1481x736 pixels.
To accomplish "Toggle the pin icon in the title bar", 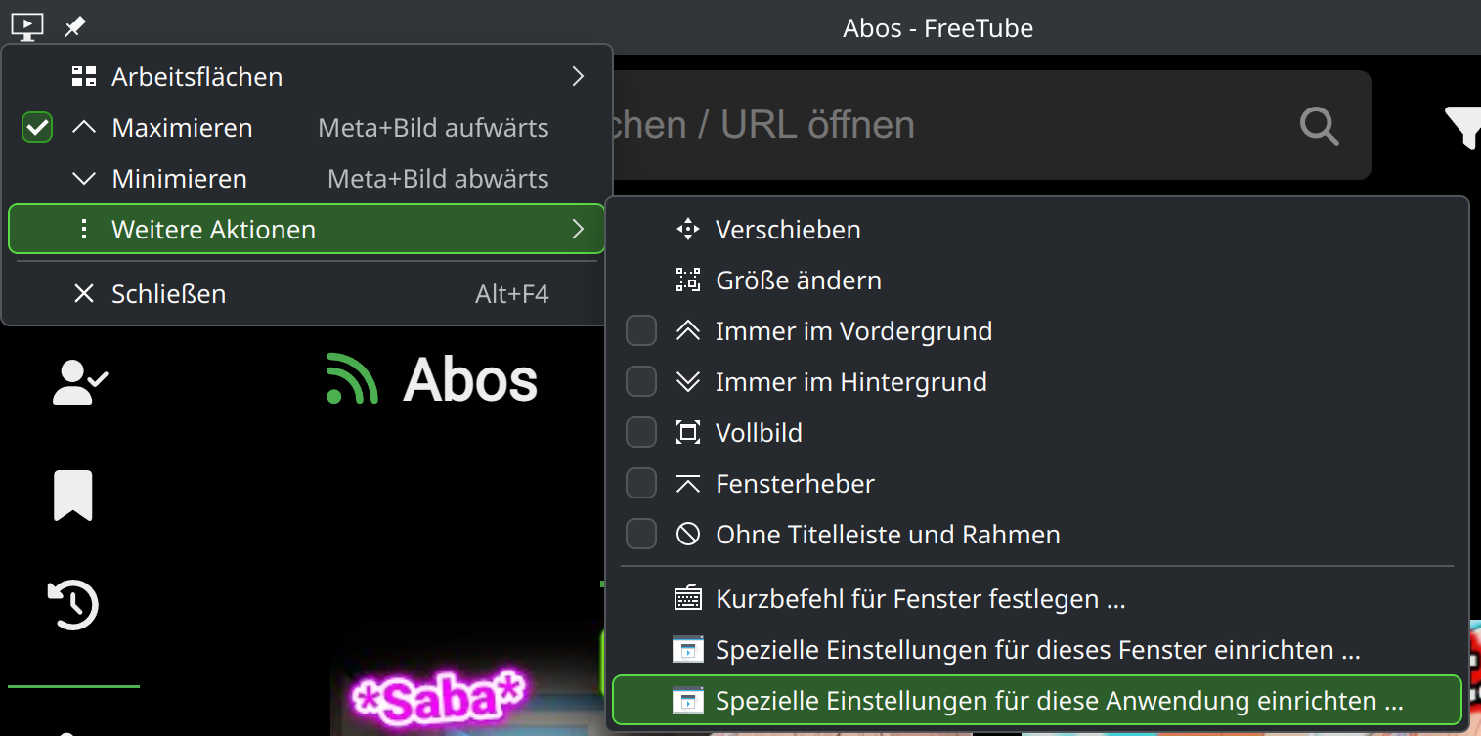I will (75, 26).
